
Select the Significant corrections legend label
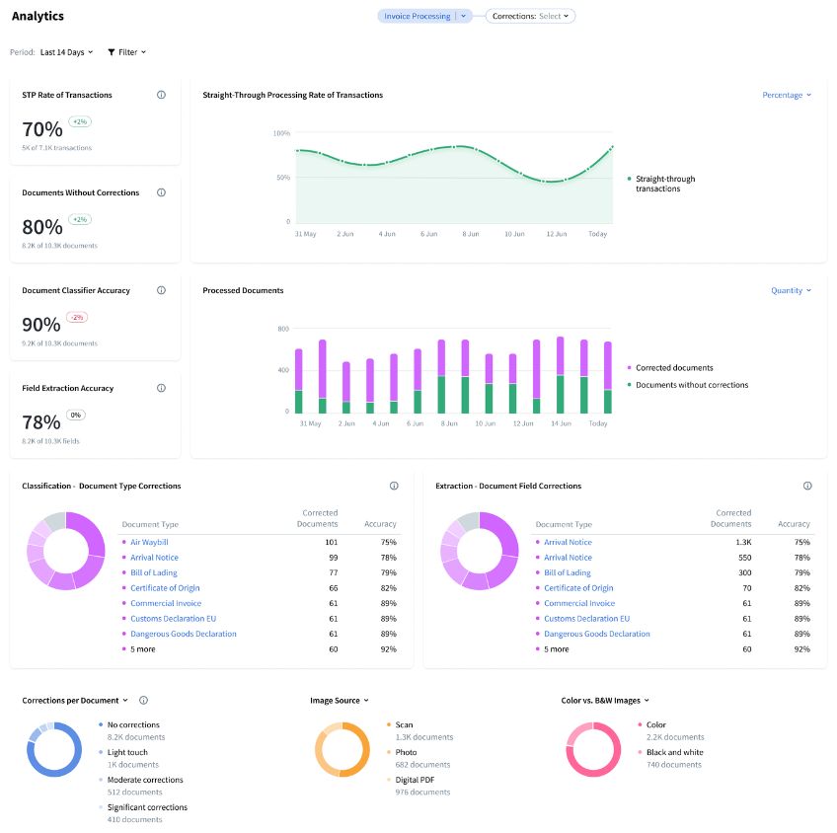click(147, 807)
